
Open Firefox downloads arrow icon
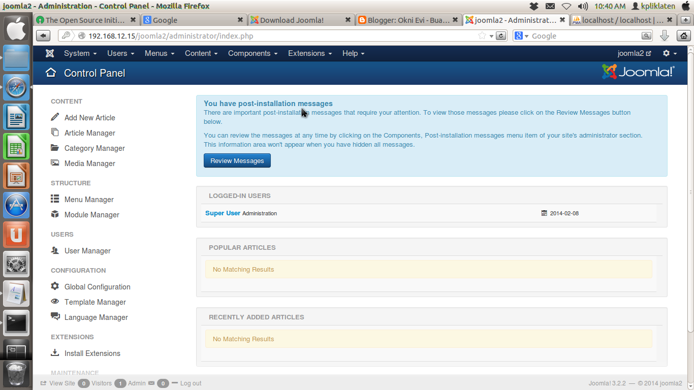coord(664,36)
